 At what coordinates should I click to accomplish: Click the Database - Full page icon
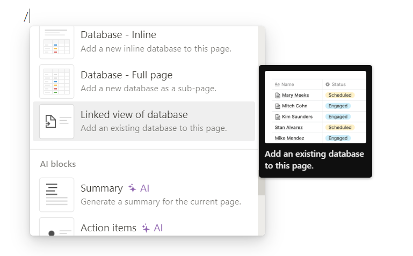[x=56, y=82]
